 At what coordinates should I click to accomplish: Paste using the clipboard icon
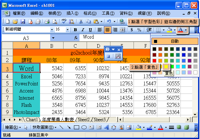[x=96, y=21]
